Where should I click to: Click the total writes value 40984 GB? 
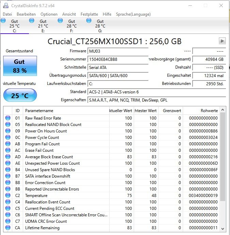click(x=209, y=59)
